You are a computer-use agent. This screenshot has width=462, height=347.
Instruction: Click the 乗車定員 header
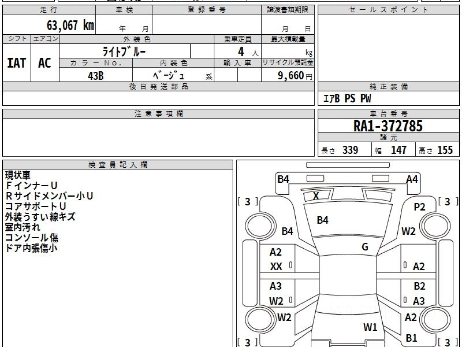tap(238, 39)
